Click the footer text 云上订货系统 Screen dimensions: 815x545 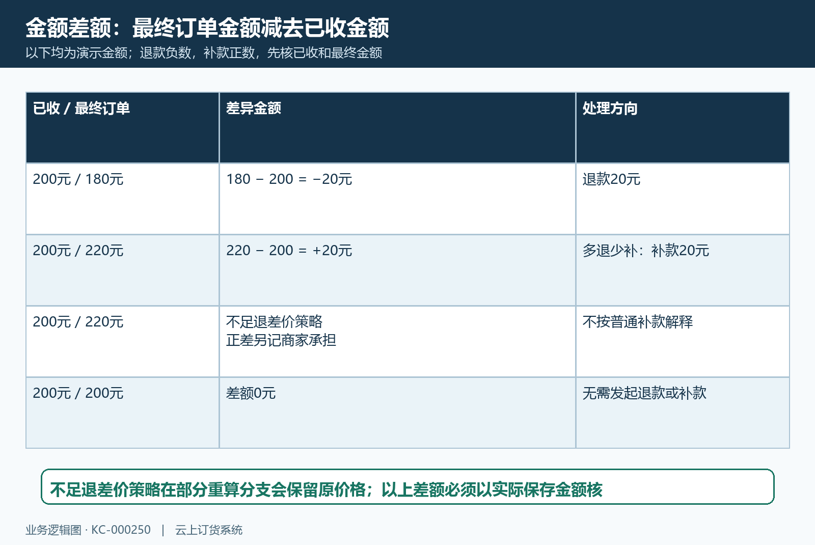209,530
